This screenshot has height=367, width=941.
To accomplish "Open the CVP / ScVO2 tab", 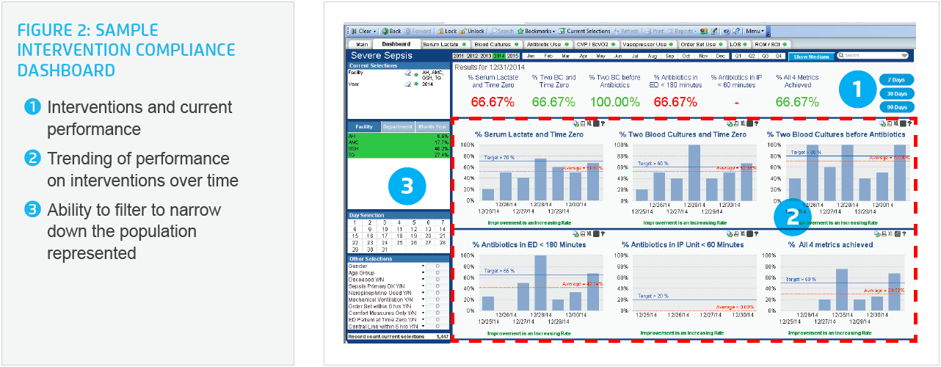I will pos(595,45).
